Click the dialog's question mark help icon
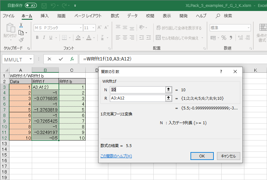The height and width of the screenshot is (180, 267). [221, 71]
